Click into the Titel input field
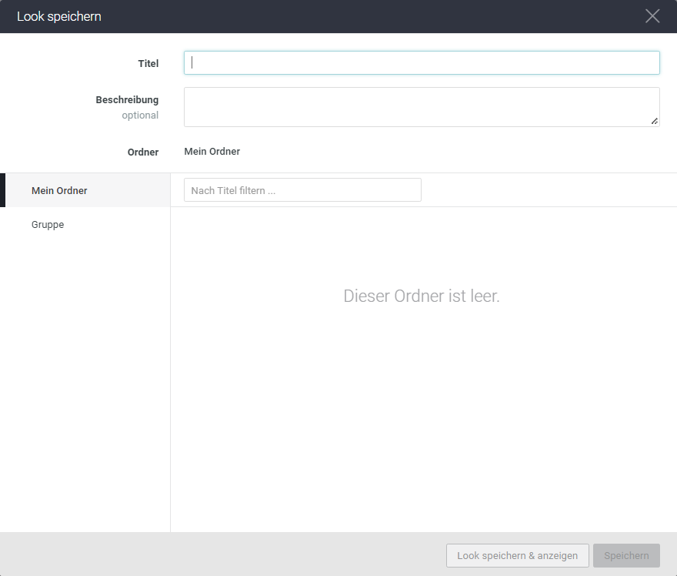Screen dimensions: 677x576 pos(422,62)
